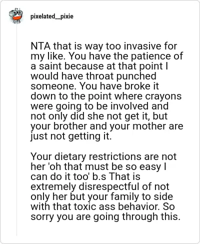Click the word "NTA" opening the comment
The height and width of the screenshot is (244, 200).
pos(40,46)
